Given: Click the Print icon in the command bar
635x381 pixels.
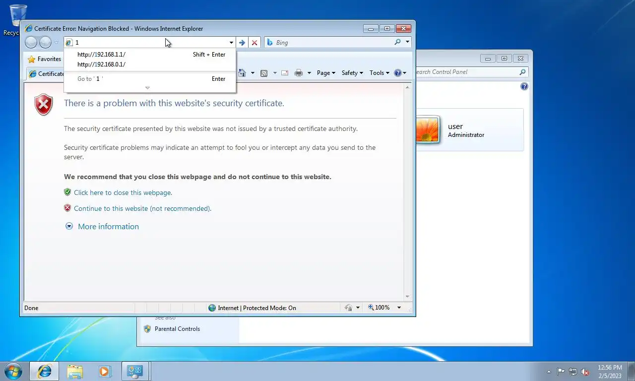Looking at the screenshot, I should click(299, 73).
